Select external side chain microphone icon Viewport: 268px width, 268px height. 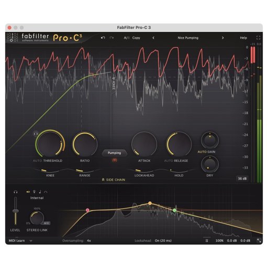point(34,192)
